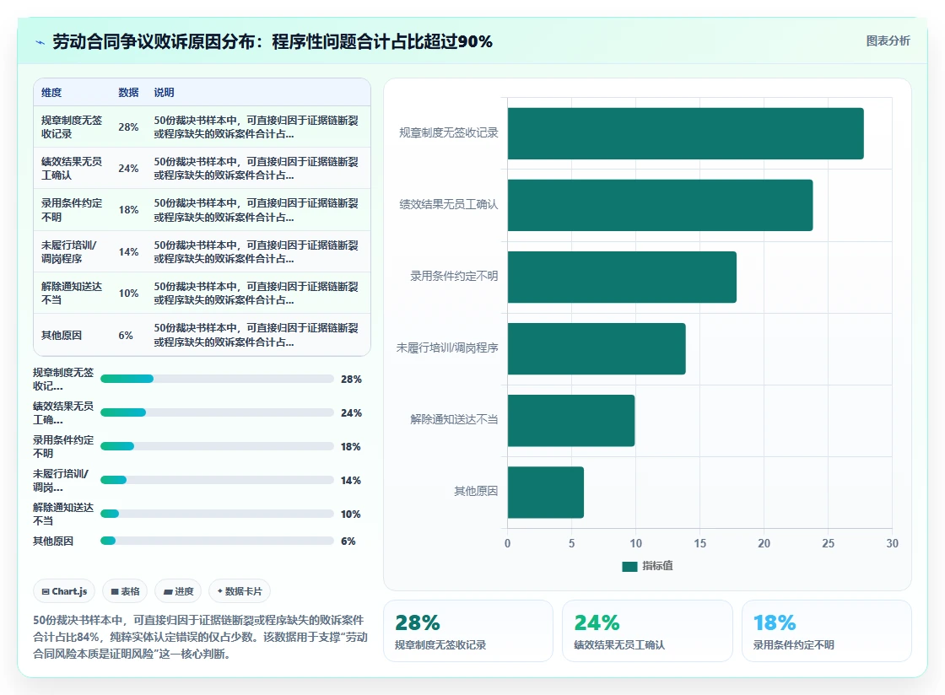Click the 未履行培训/调岗程序 chart bar

[597, 348]
